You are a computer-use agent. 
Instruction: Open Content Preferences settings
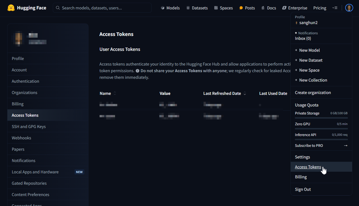coord(48,194)
